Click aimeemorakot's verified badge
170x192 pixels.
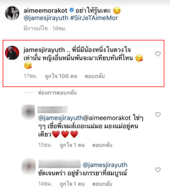[72, 10]
